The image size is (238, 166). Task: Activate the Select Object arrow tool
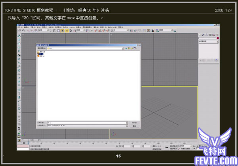[51, 31]
